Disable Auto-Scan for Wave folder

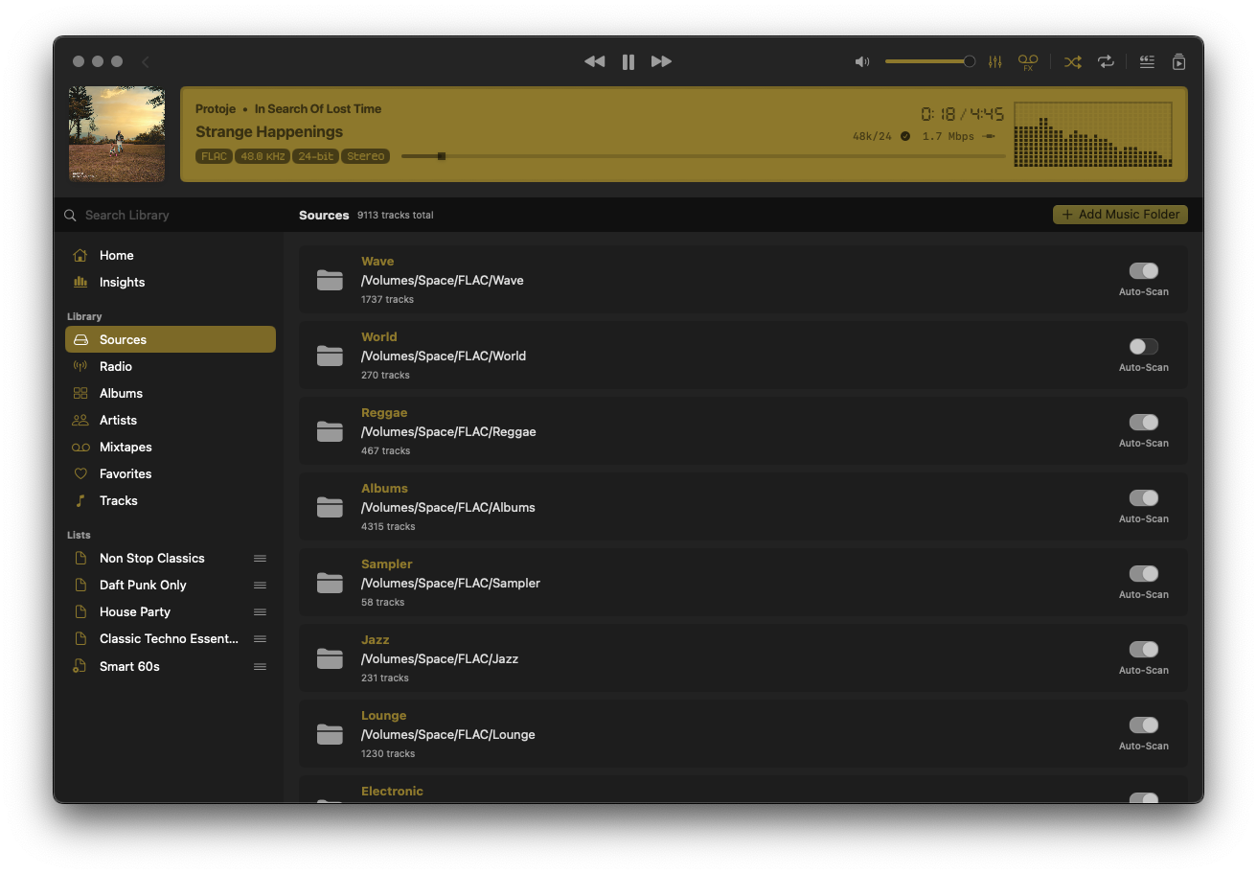[x=1143, y=271]
